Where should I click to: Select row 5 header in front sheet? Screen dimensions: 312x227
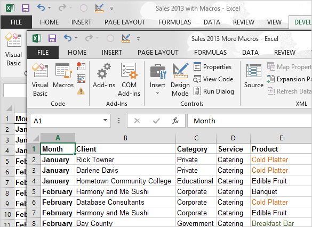click(34, 191)
